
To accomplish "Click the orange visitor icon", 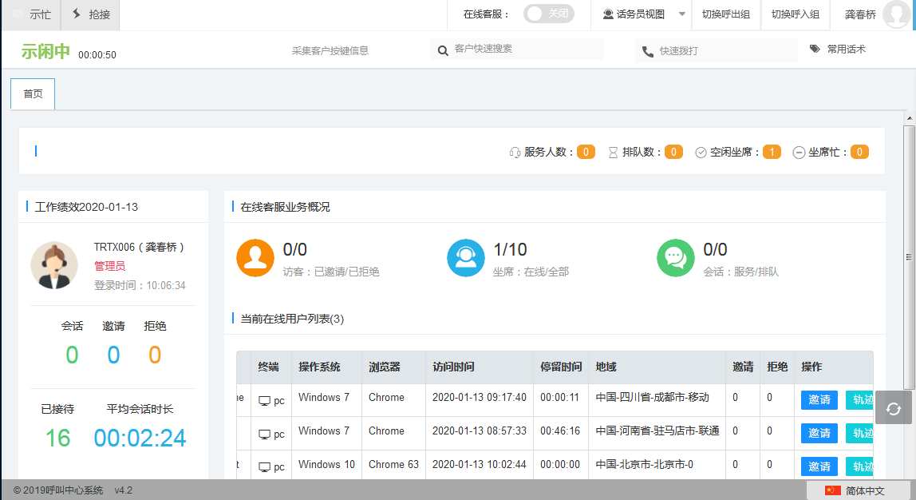I will click(x=255, y=258).
